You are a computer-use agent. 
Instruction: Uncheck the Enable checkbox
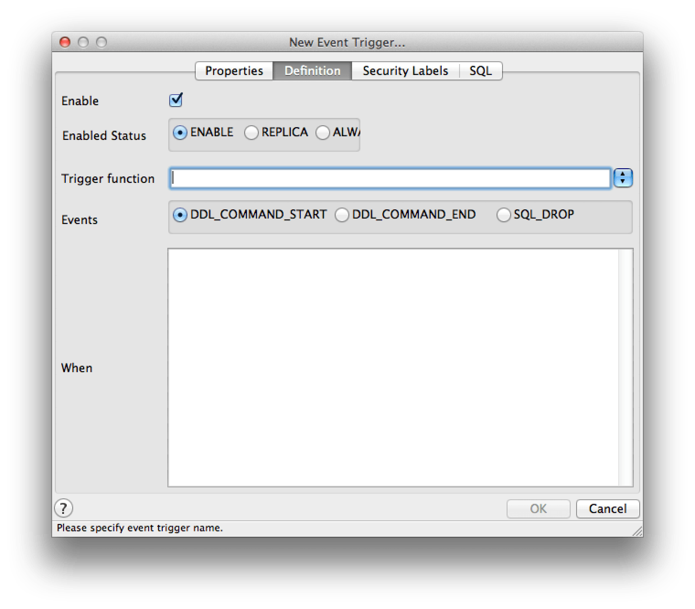click(x=176, y=100)
